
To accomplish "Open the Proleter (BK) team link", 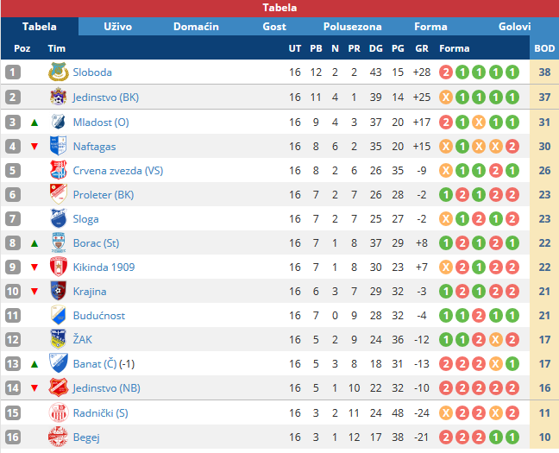I will [104, 195].
